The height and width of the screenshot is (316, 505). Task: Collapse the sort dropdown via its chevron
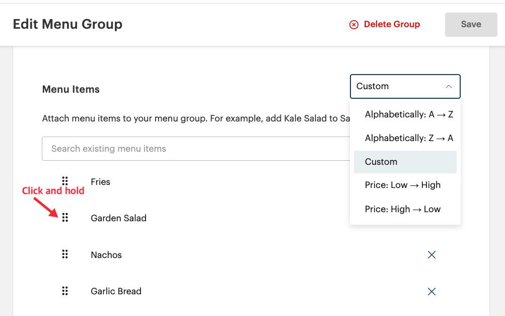(448, 86)
